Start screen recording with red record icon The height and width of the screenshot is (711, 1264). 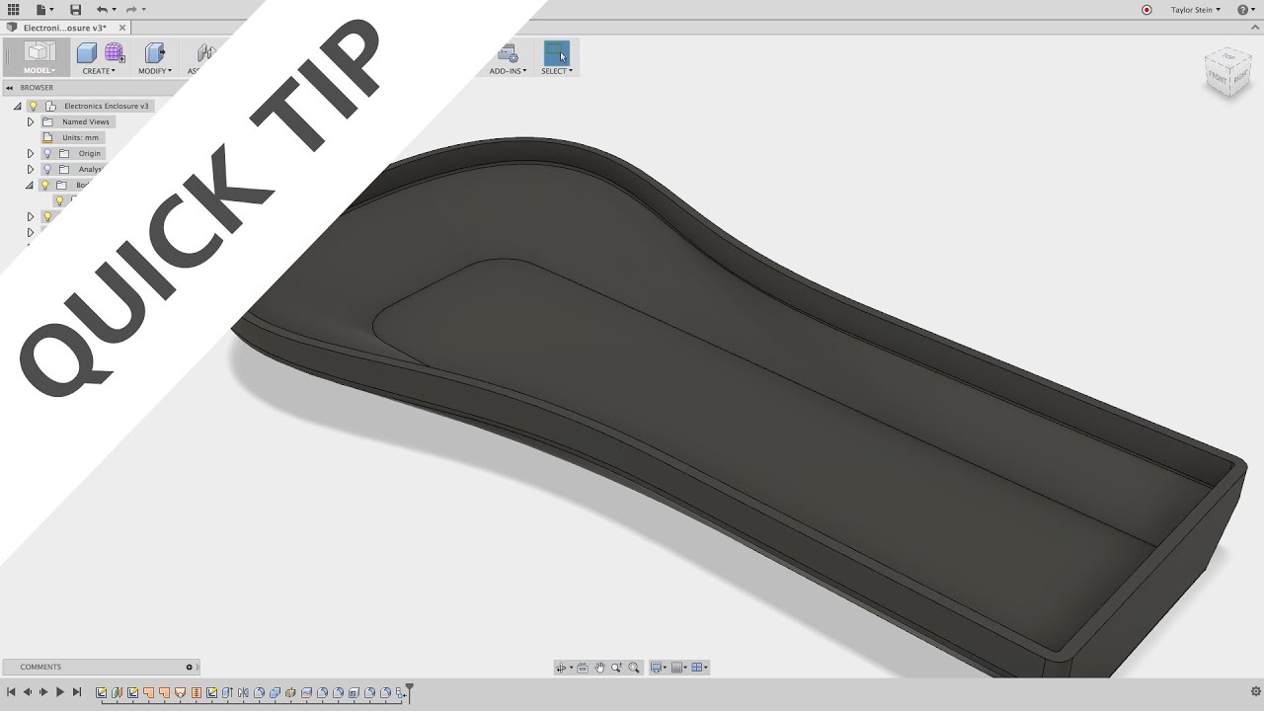point(1146,10)
